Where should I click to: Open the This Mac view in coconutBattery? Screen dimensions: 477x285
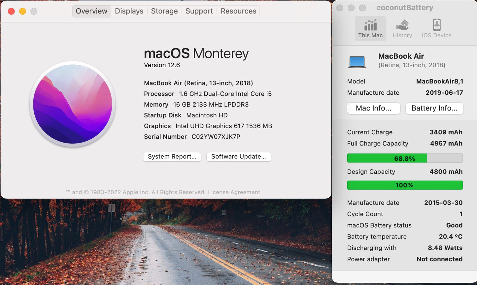pyautogui.click(x=370, y=29)
